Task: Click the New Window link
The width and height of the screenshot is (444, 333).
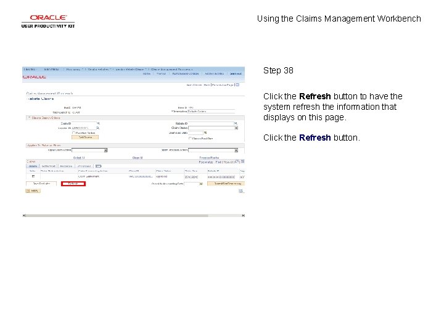Action: click(194, 85)
